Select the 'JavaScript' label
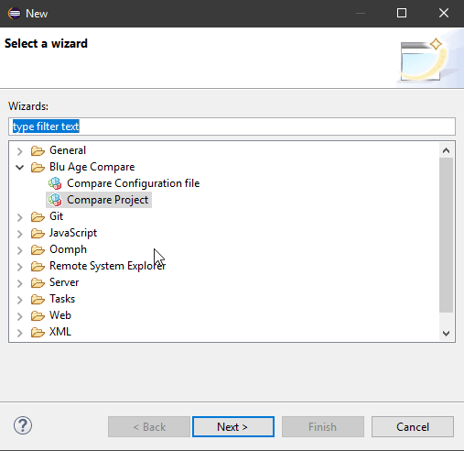Viewport: 464px width, 451px height. pyautogui.click(x=73, y=233)
